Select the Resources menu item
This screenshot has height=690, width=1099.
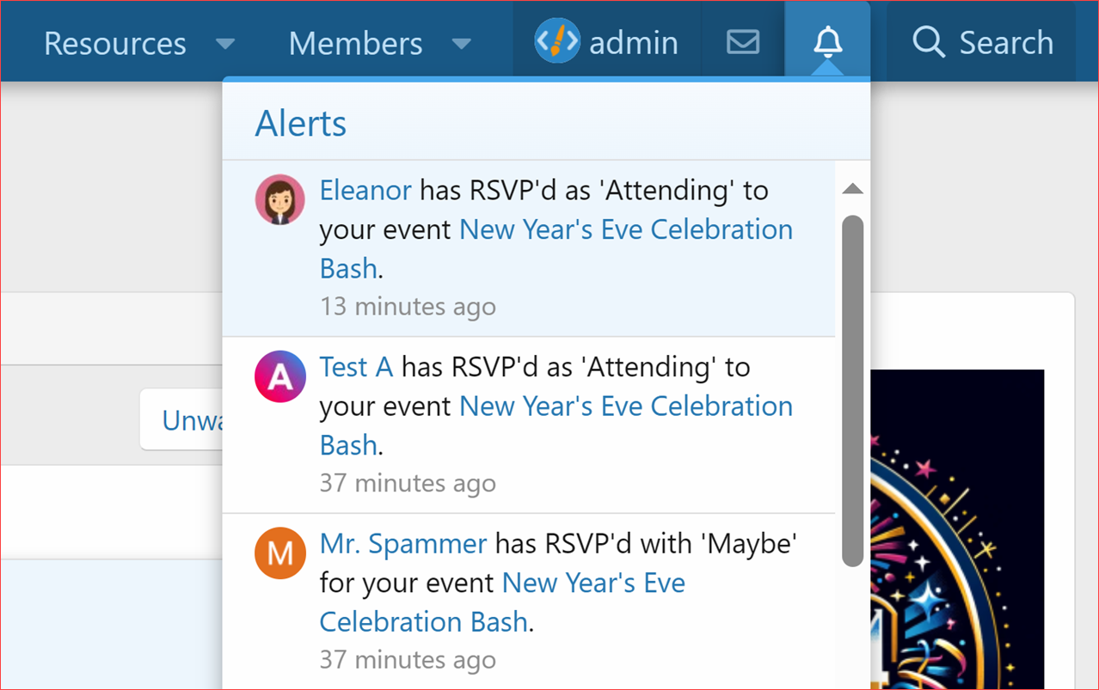tap(115, 43)
